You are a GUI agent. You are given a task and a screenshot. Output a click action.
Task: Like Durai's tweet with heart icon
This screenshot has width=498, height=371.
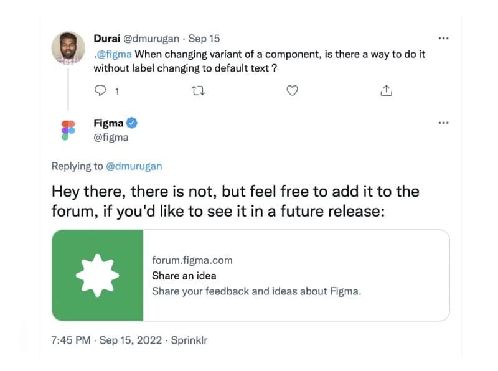(x=292, y=91)
